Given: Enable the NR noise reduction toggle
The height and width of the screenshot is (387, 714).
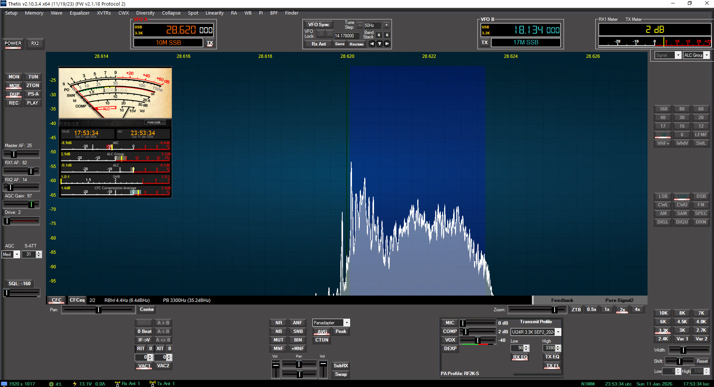Looking at the screenshot, I should [x=278, y=323].
